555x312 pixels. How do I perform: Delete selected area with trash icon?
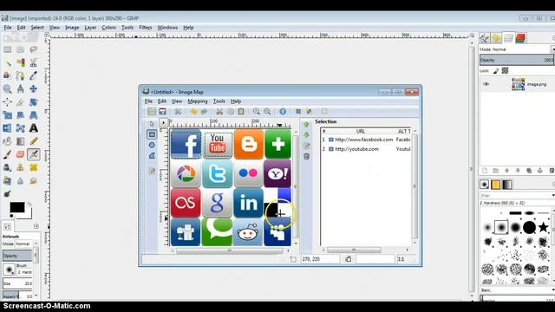(306, 156)
